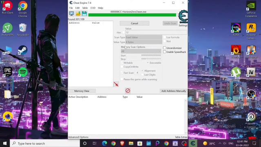The image size is (261, 147).
Task: Open File Explorer from the taskbar
Action: pyautogui.click(x=131, y=143)
